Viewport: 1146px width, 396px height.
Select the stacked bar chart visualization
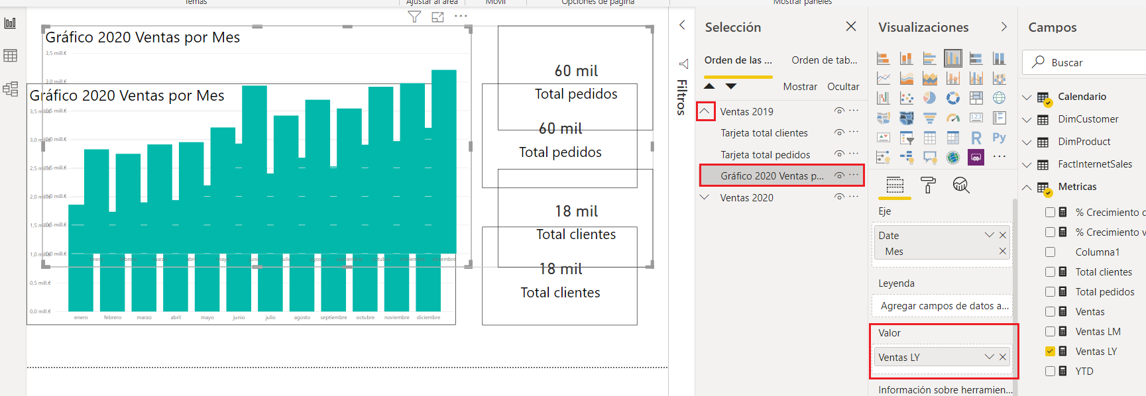(884, 58)
